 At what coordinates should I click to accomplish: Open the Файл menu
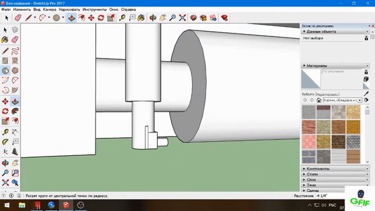click(6, 9)
